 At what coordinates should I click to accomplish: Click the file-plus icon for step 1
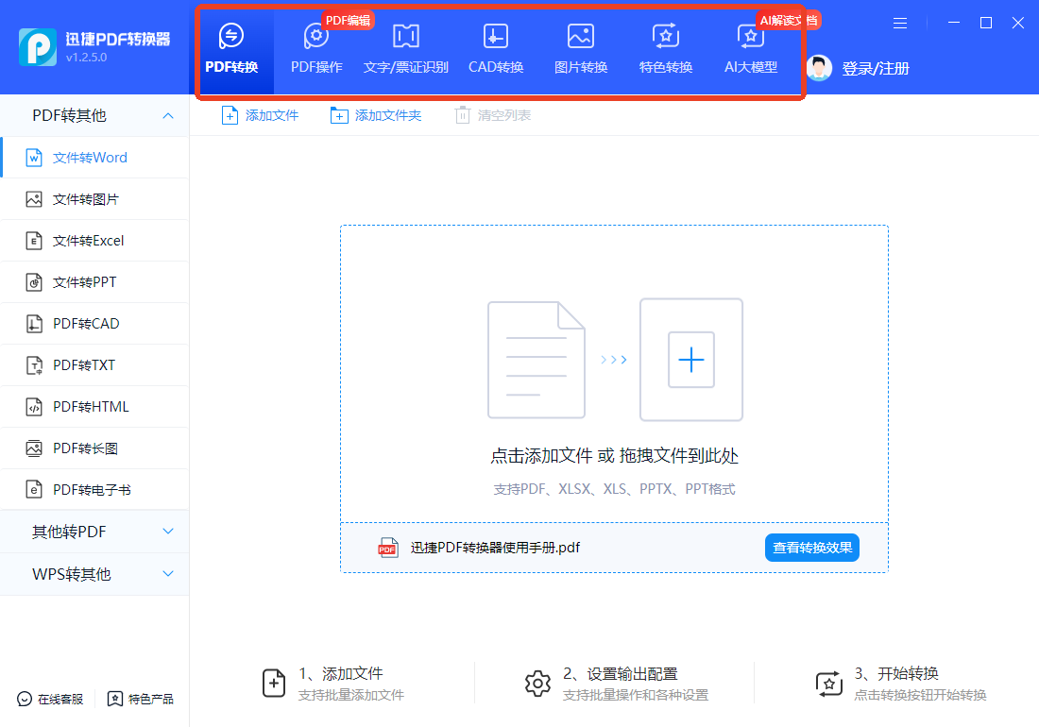(x=274, y=684)
